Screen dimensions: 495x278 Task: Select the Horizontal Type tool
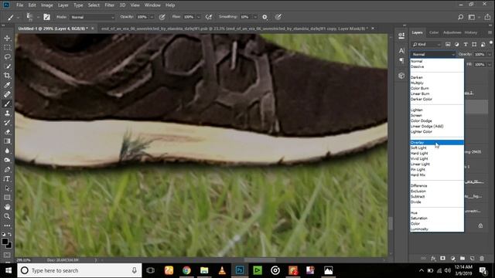coord(7,178)
